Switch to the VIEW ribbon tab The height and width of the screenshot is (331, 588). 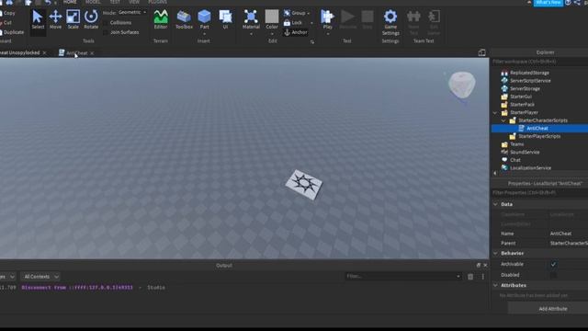pyautogui.click(x=134, y=2)
